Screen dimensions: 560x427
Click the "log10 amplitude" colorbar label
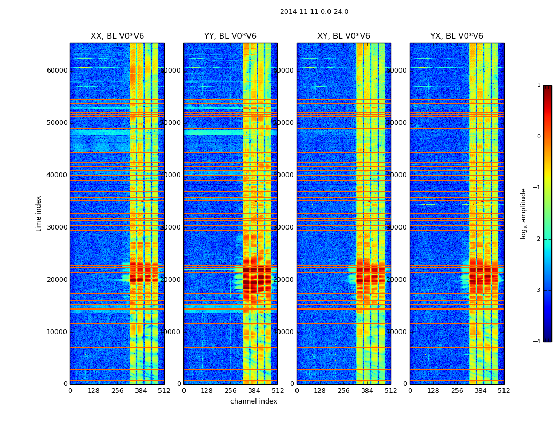(x=524, y=213)
